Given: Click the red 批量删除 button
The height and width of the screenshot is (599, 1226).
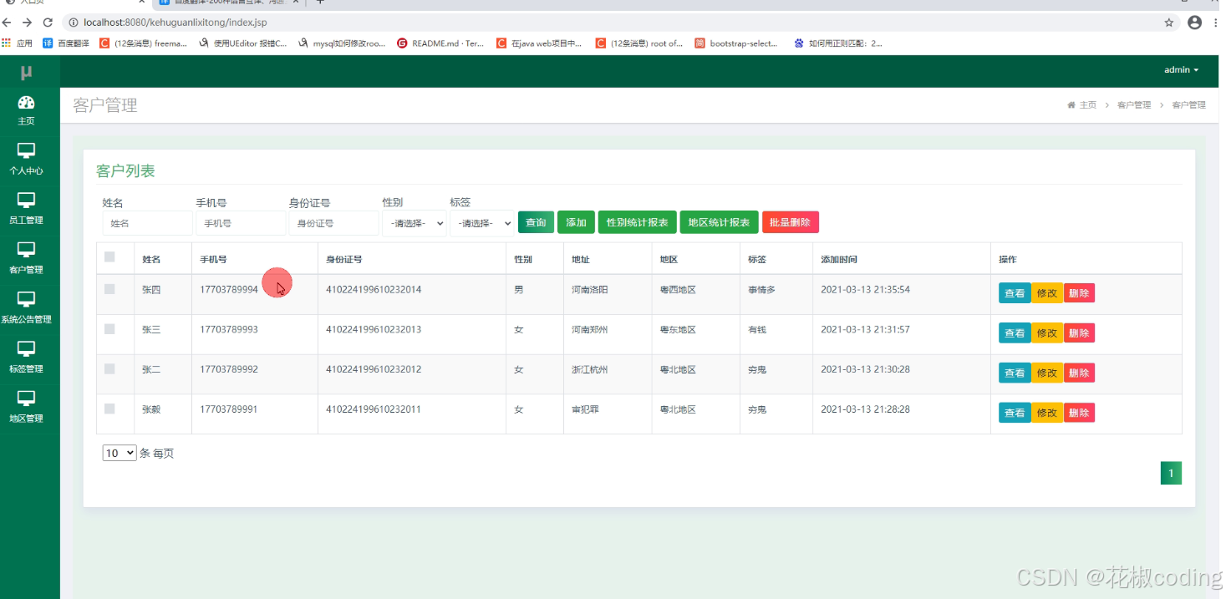Looking at the screenshot, I should 790,222.
